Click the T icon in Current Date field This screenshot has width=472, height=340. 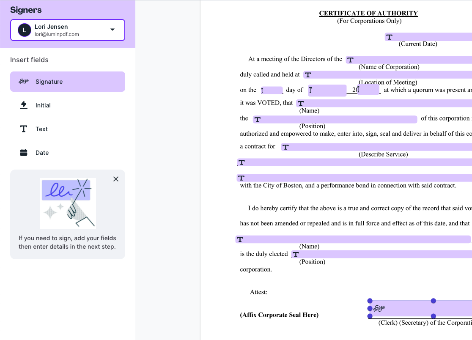pyautogui.click(x=389, y=37)
